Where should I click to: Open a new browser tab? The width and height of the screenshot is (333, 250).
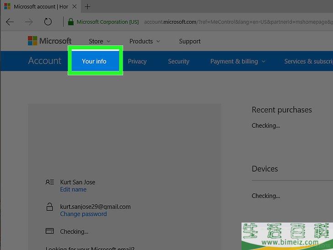[87, 6]
